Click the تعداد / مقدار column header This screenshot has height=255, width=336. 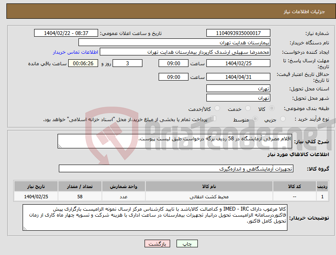80,186
